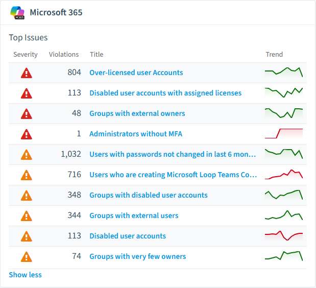Click trend sparkline for Groups with disabled user accounts

pos(284,195)
